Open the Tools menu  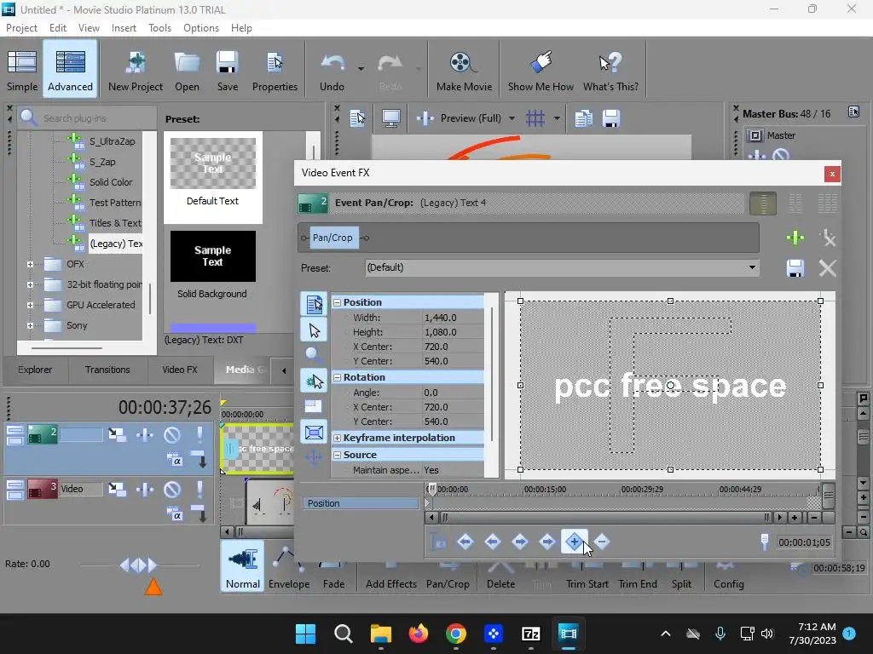click(159, 28)
